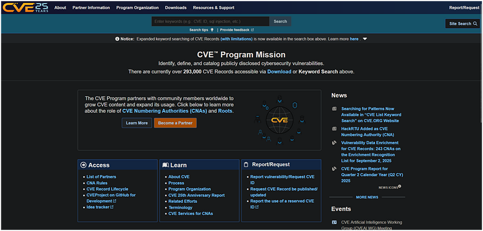Click the Become a Partner button
The height and width of the screenshot is (231, 483).
(175, 123)
